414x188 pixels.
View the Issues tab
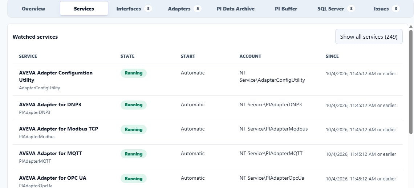coord(386,9)
